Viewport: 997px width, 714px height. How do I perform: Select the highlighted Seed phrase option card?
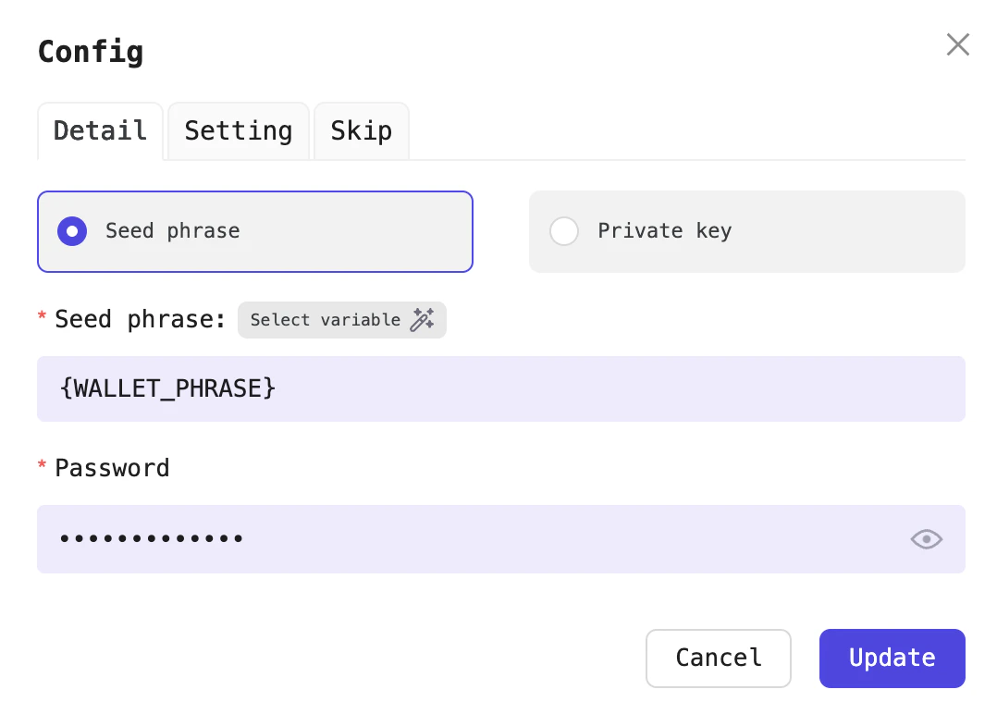(x=254, y=231)
